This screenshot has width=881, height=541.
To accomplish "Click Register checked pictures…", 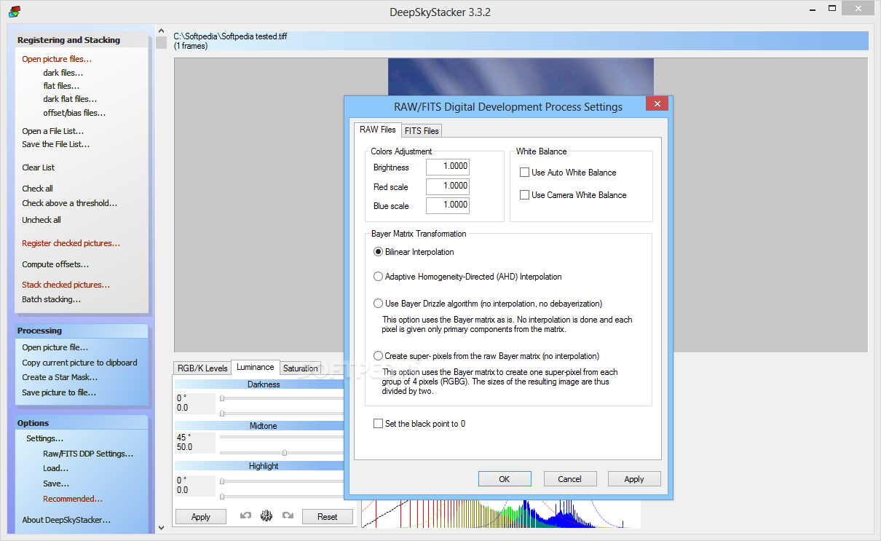I will (x=71, y=243).
